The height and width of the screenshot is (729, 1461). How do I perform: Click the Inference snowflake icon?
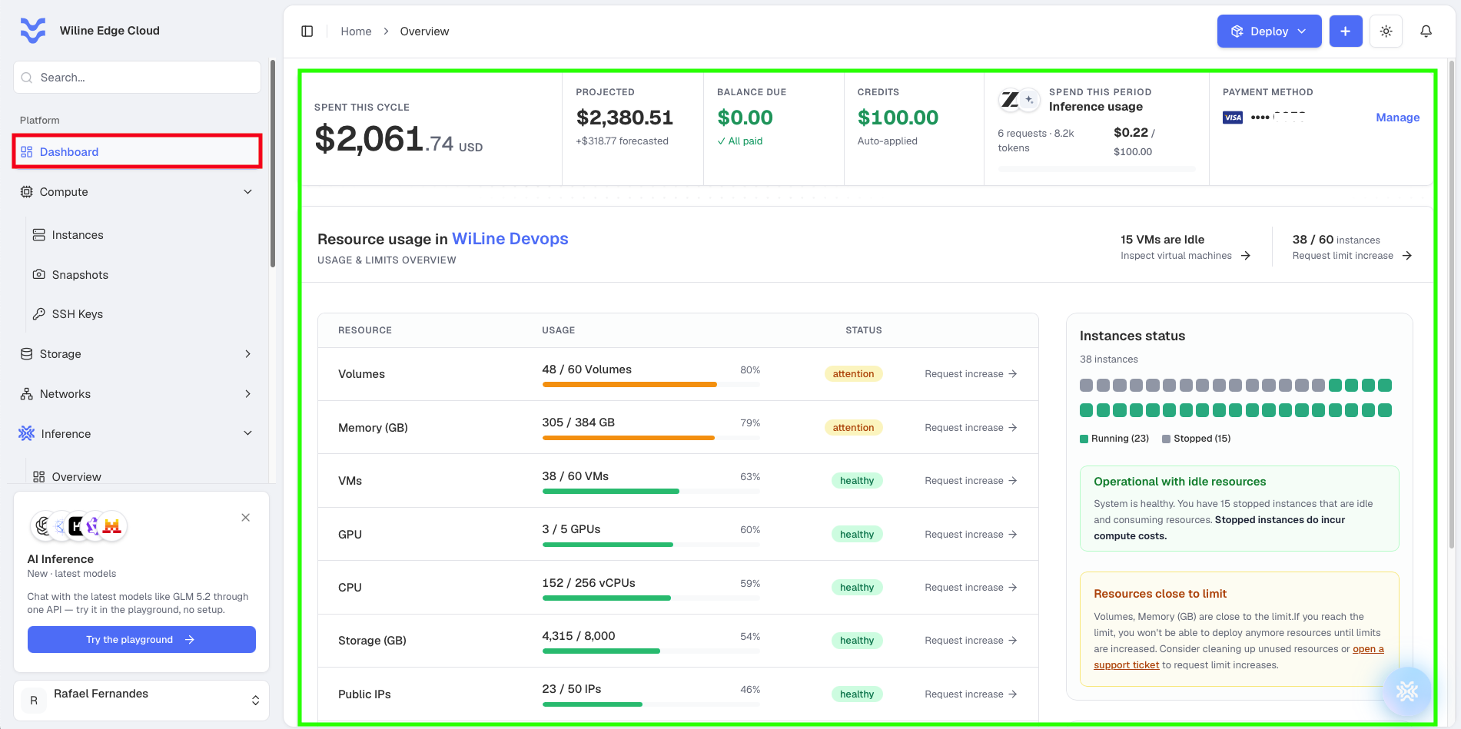(27, 433)
